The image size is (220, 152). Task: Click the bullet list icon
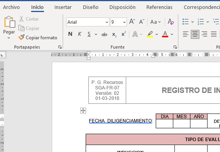click(185, 22)
